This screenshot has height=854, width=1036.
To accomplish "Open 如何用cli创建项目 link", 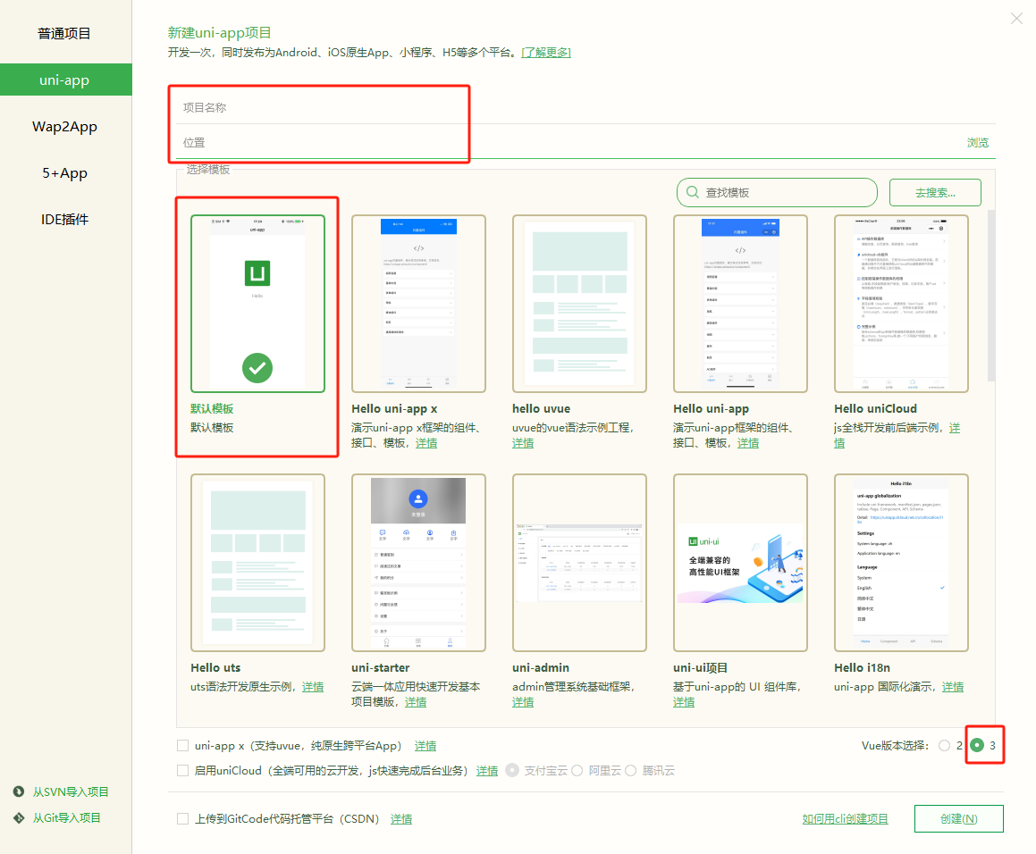I will 845,819.
